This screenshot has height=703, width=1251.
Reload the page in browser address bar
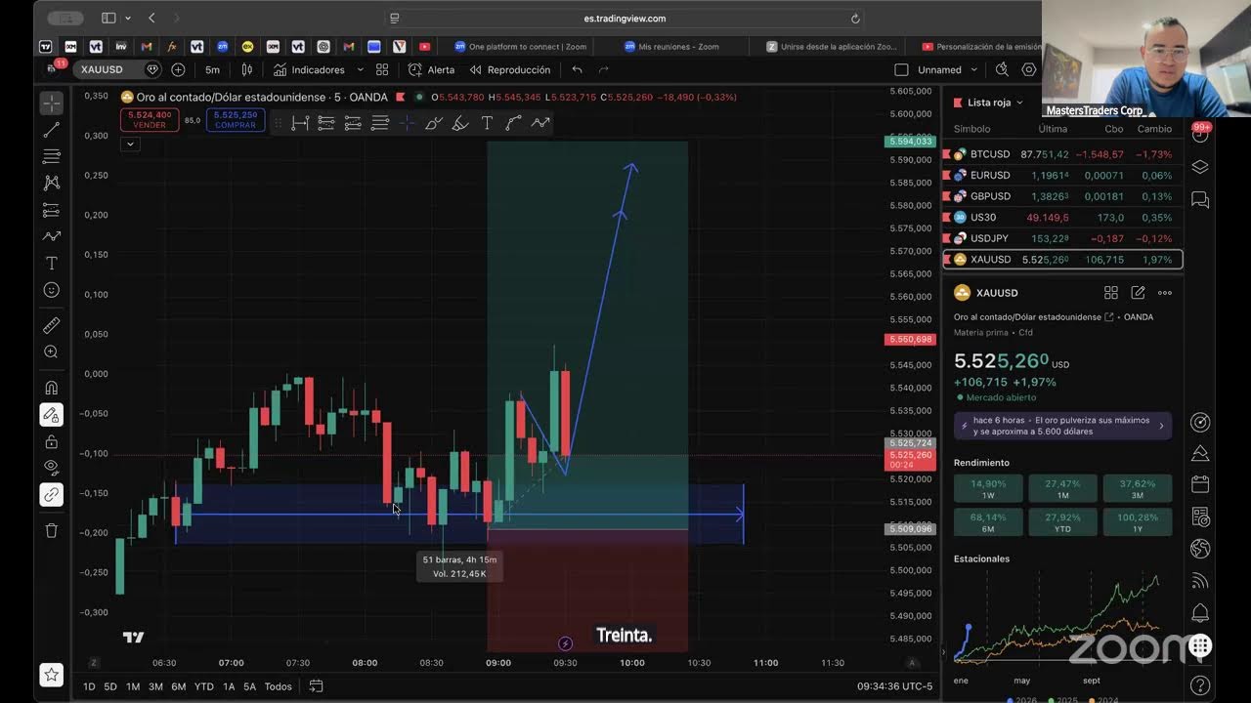click(855, 19)
